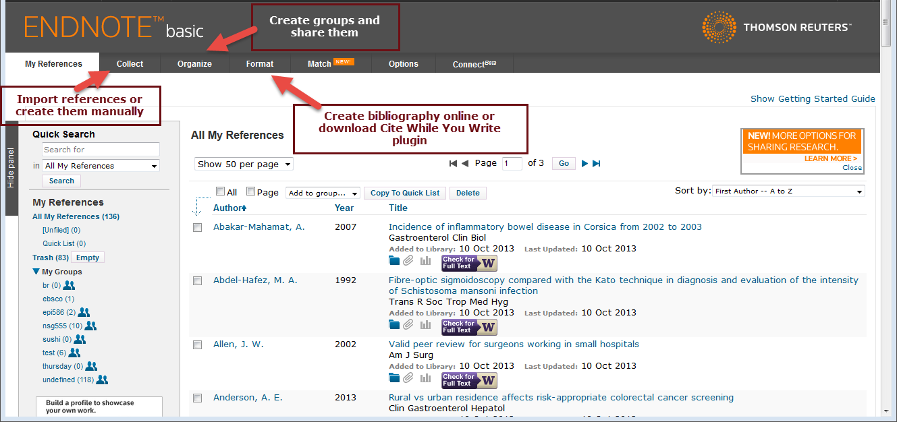This screenshot has width=897, height=422.
Task: Check the All references checkbox
Action: [x=220, y=191]
